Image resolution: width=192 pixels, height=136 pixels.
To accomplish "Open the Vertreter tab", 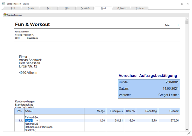I will coord(140,8).
